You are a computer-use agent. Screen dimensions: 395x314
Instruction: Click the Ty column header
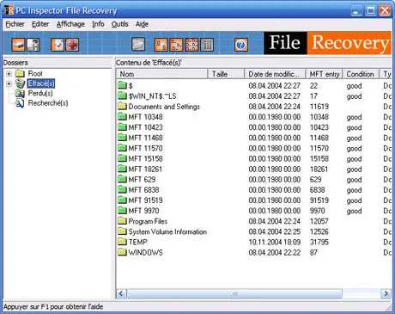[386, 74]
